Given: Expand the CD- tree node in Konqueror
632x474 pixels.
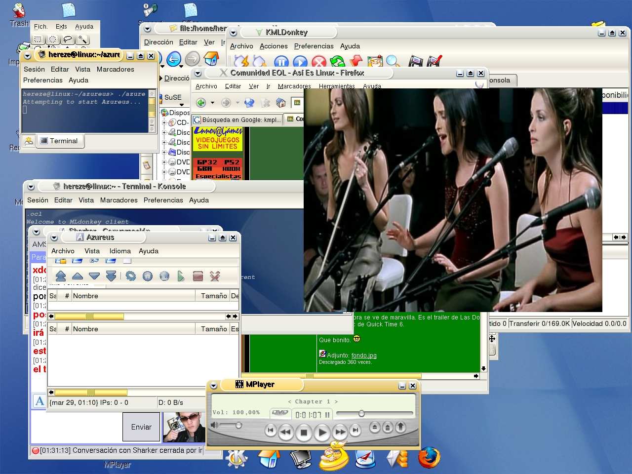Looking at the screenshot, I should [164, 122].
